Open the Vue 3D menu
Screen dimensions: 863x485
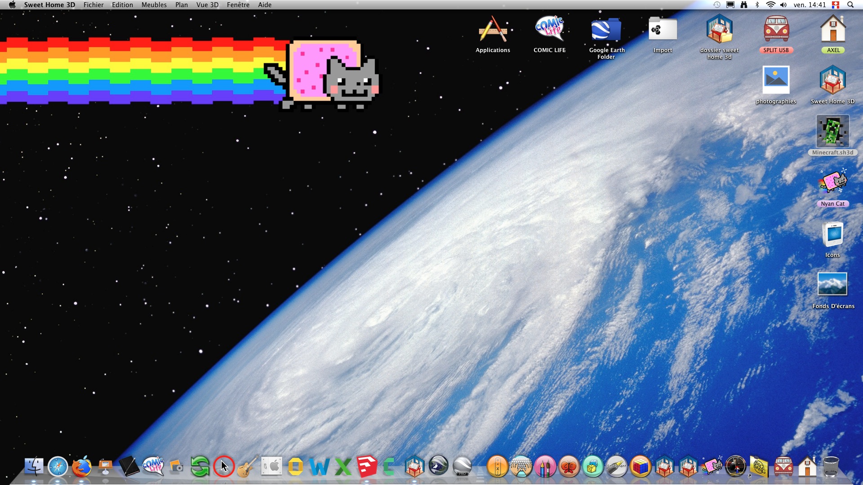tap(207, 5)
